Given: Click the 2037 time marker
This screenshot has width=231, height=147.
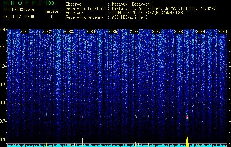Looking at the screenshot, I should tap(156, 32).
